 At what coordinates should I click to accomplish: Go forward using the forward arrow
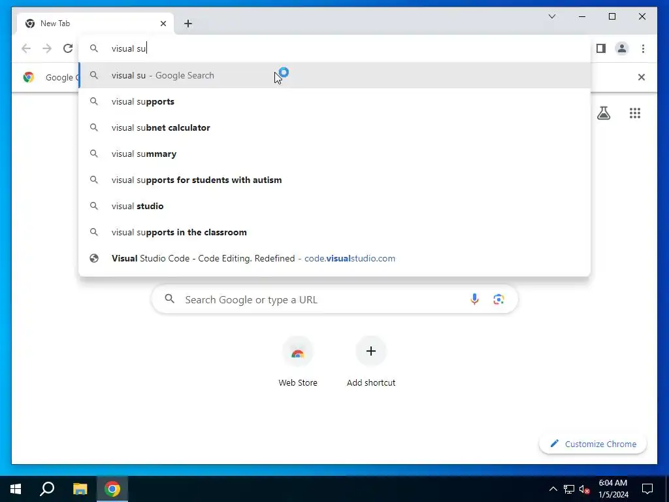47,48
